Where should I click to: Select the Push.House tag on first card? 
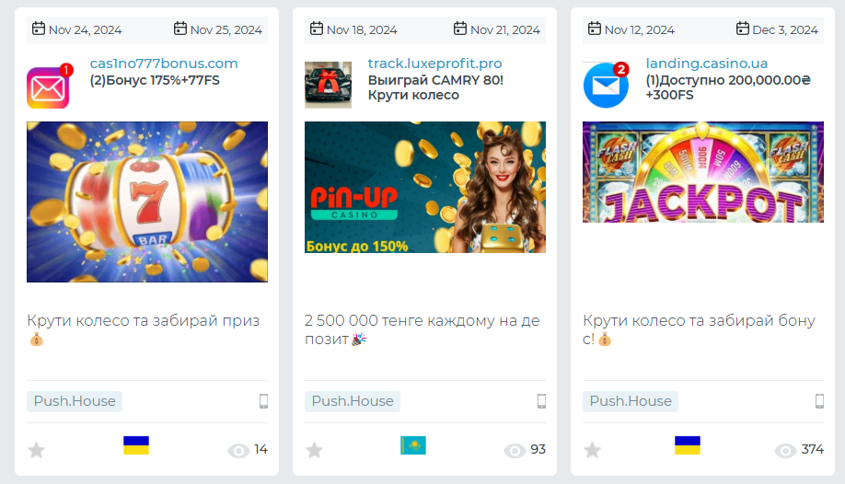[x=75, y=401]
